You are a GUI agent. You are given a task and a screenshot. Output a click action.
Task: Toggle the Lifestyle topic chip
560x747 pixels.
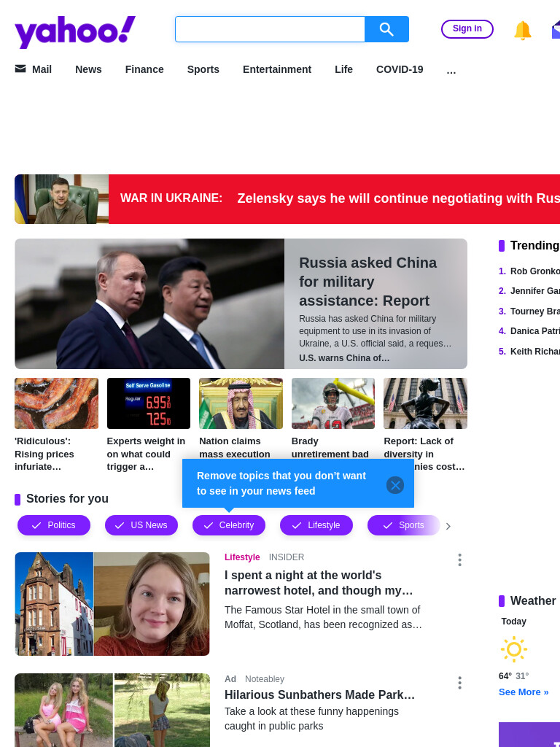[316, 525]
